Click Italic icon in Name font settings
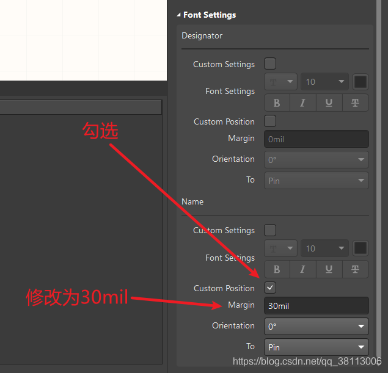Image resolution: width=388 pixels, height=373 pixels. [x=303, y=269]
